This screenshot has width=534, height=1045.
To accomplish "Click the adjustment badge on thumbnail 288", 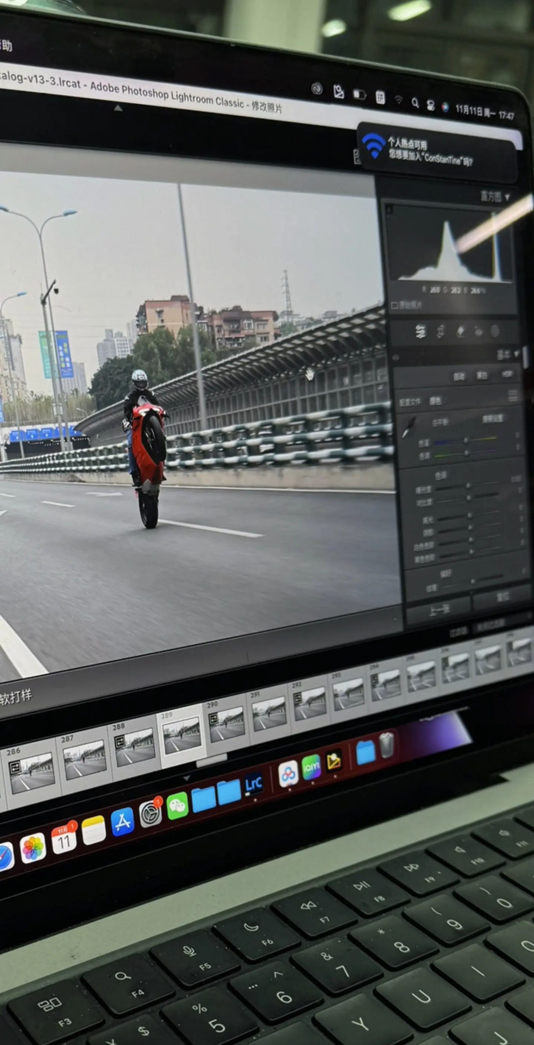I will [x=120, y=742].
